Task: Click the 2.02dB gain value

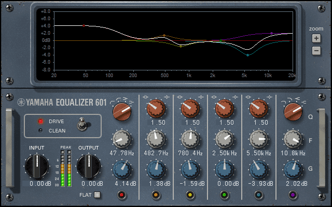Action: pos(297,184)
